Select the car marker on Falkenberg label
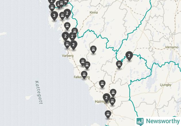 (84, 75)
